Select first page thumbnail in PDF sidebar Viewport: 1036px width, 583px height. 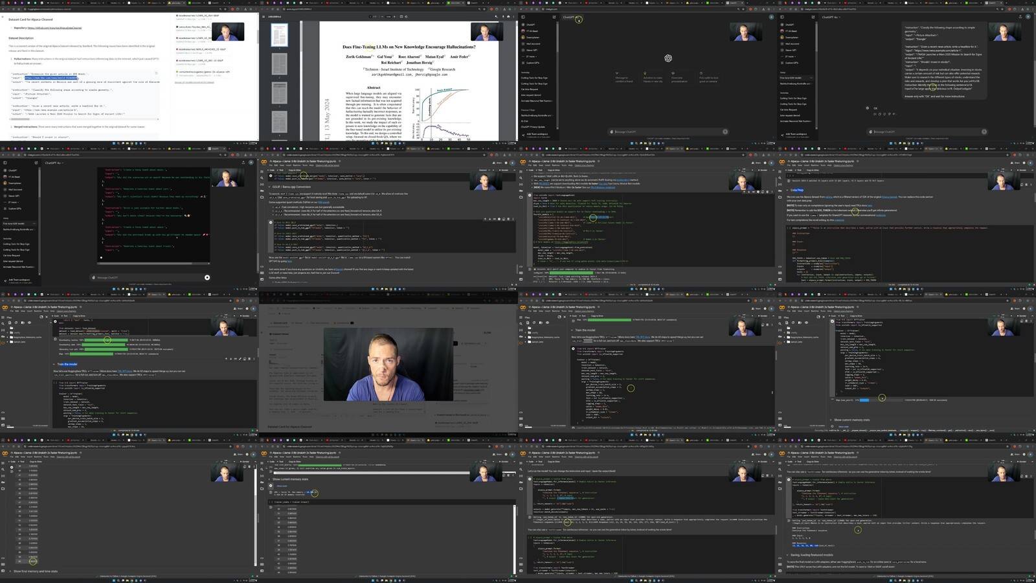point(279,35)
